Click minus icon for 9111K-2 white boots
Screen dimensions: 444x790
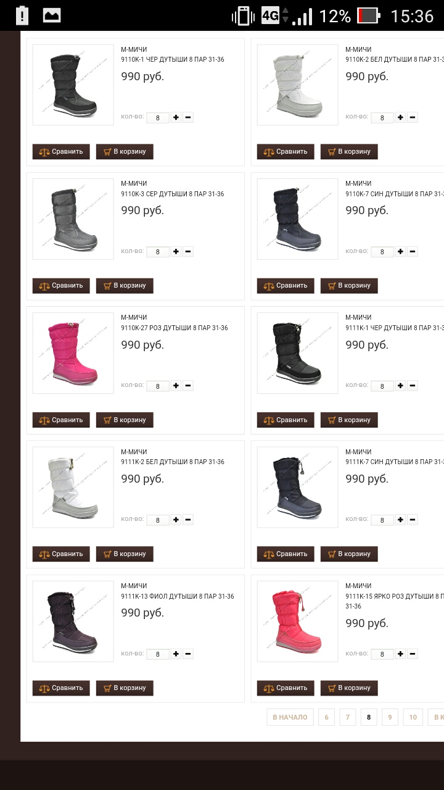[188, 520]
